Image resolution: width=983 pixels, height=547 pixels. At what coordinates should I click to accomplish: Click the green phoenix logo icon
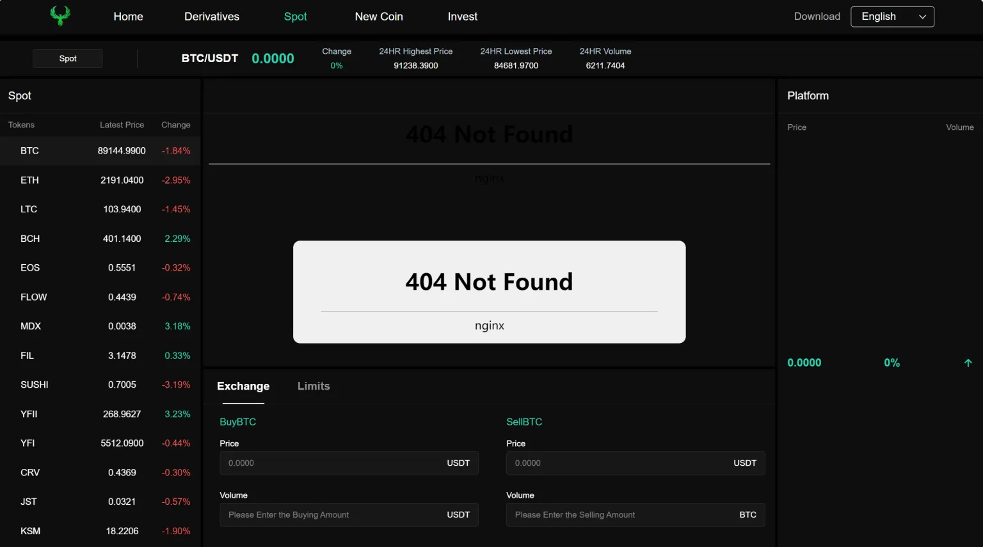[60, 16]
